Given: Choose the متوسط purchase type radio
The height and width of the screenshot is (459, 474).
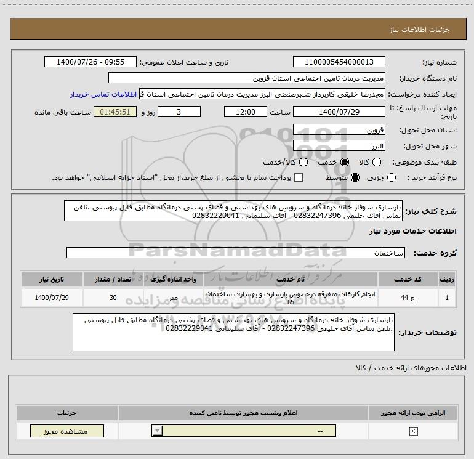Looking at the screenshot, I should tap(355, 177).
